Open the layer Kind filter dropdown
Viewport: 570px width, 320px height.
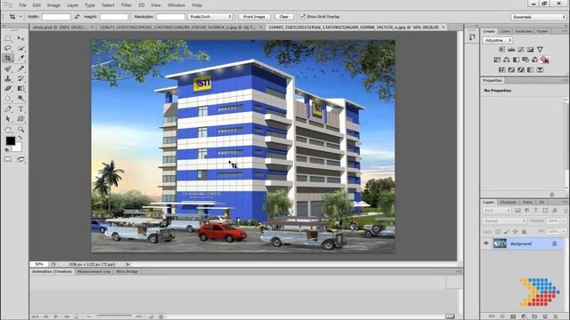coord(497,211)
